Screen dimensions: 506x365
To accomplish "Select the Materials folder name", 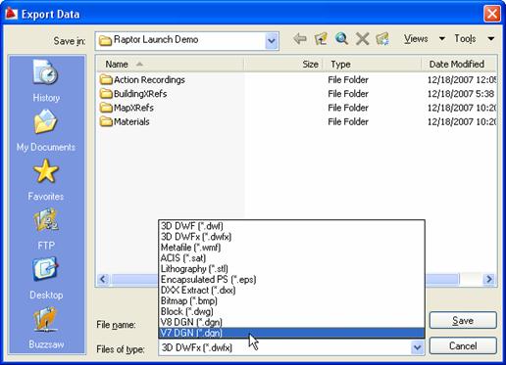I will click(x=131, y=121).
